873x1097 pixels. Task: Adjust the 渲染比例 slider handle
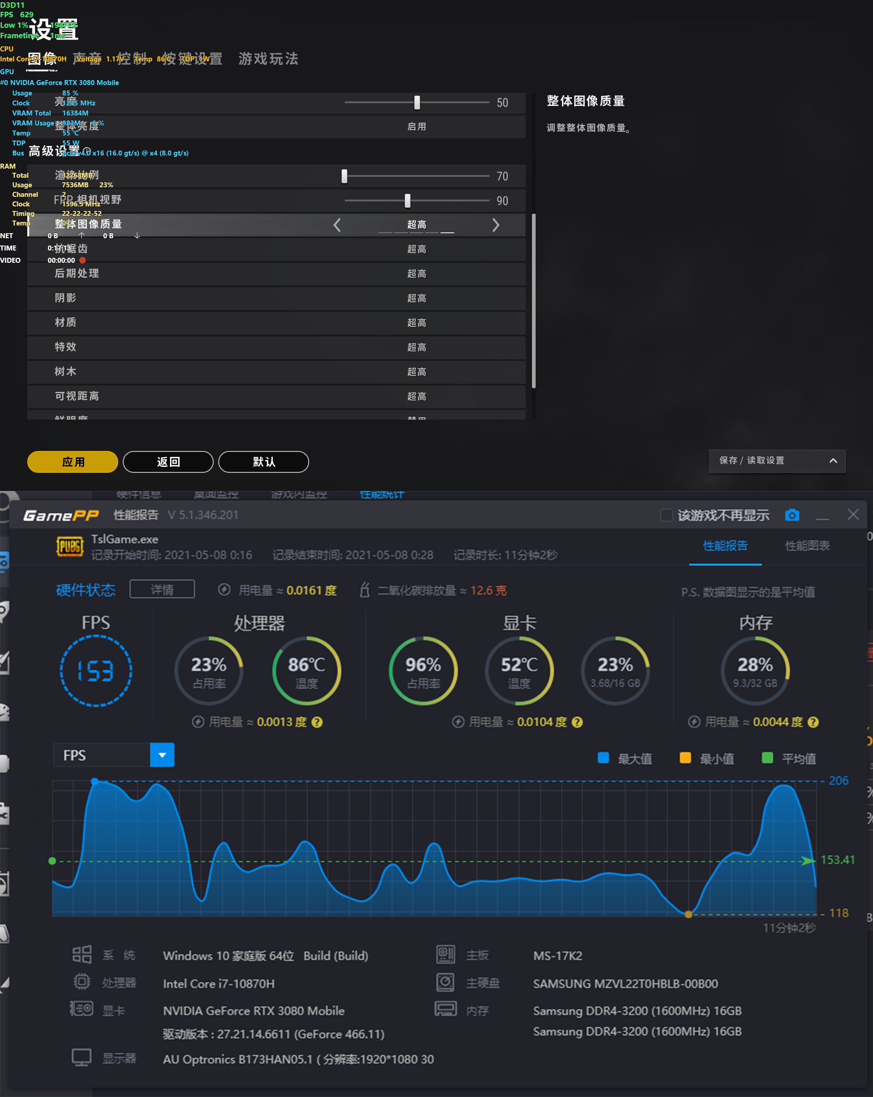(x=344, y=176)
